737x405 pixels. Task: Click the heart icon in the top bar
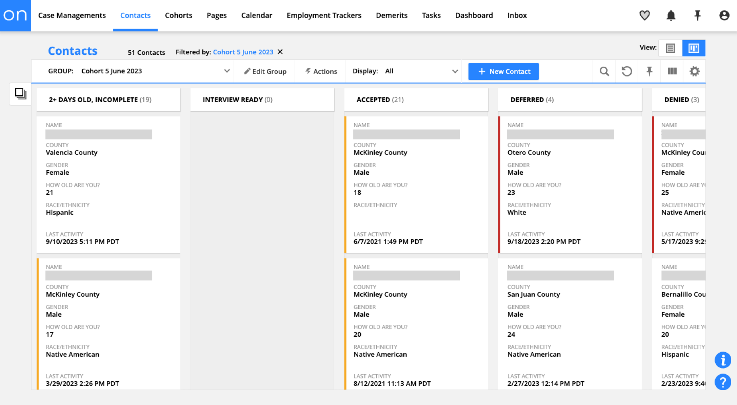point(644,15)
